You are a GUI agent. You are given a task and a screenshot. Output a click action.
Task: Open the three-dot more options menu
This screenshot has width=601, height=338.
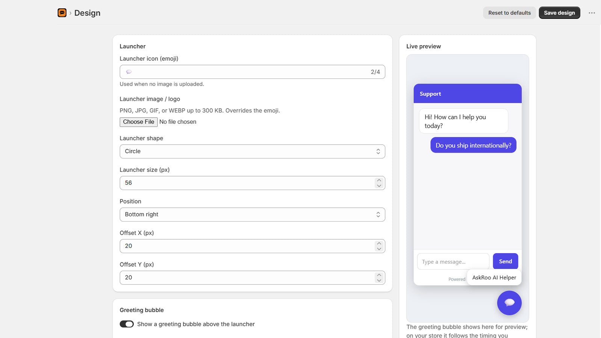click(592, 13)
